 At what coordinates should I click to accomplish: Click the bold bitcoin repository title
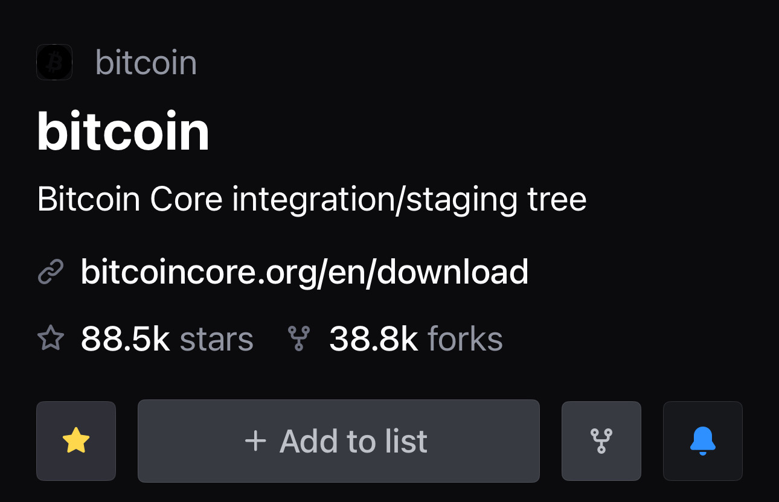pos(123,132)
